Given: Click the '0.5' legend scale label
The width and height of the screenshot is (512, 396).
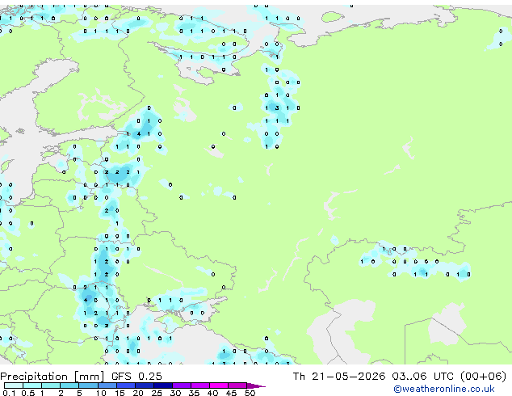Looking at the screenshot, I should pos(28,393).
